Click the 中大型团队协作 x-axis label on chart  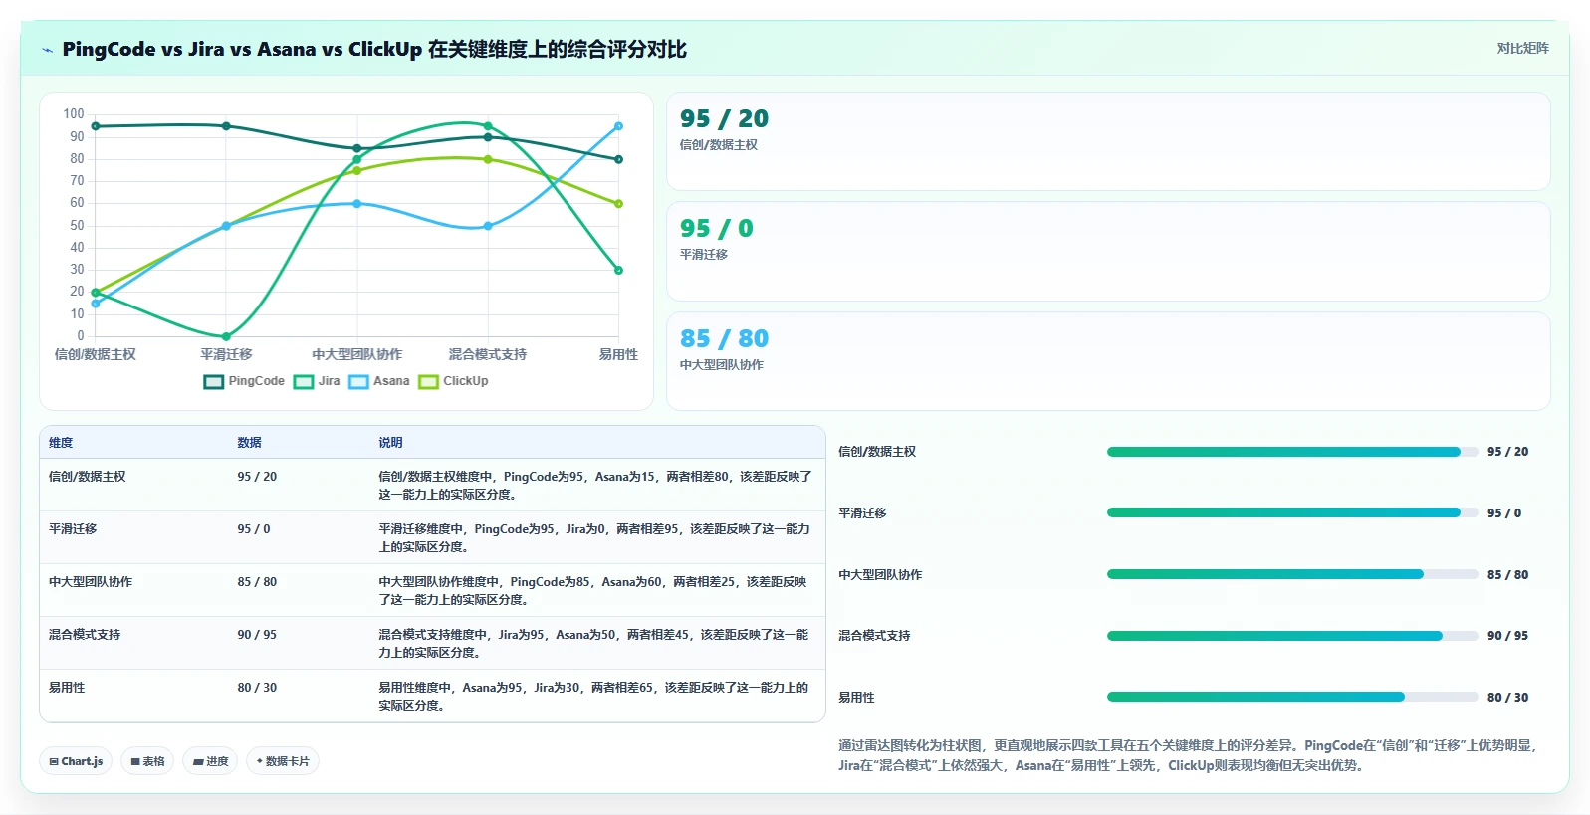point(357,354)
